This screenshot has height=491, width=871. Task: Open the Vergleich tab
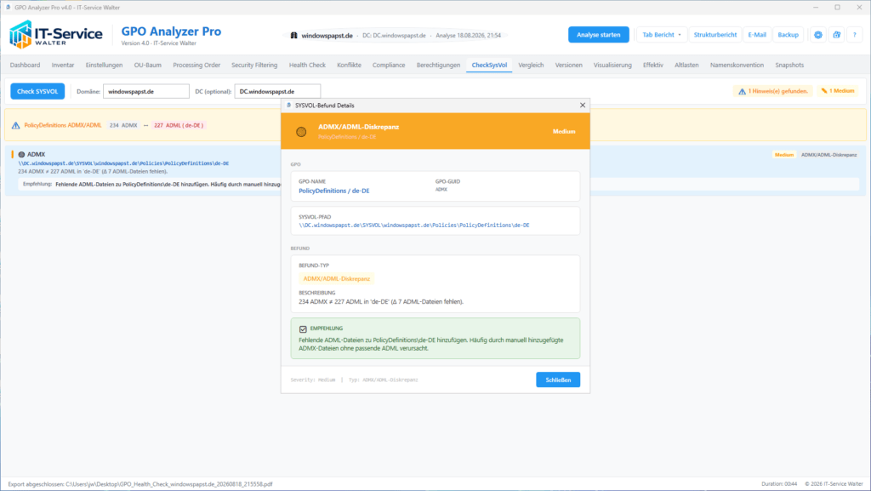coord(531,65)
